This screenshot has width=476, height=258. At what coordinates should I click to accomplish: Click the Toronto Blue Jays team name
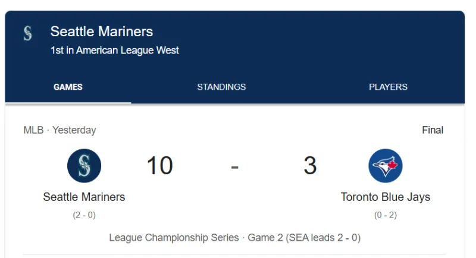click(385, 197)
